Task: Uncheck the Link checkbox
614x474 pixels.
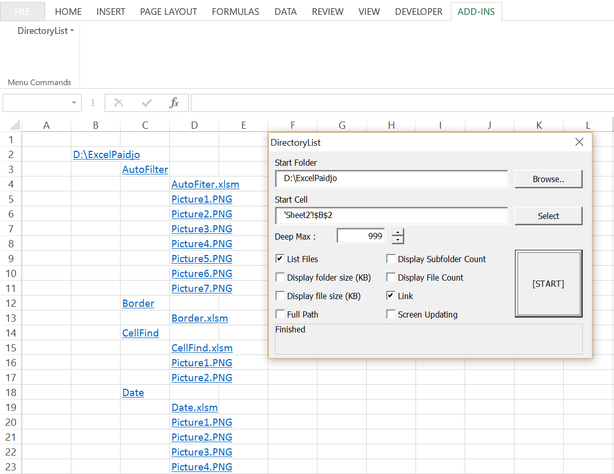Action: tap(391, 296)
